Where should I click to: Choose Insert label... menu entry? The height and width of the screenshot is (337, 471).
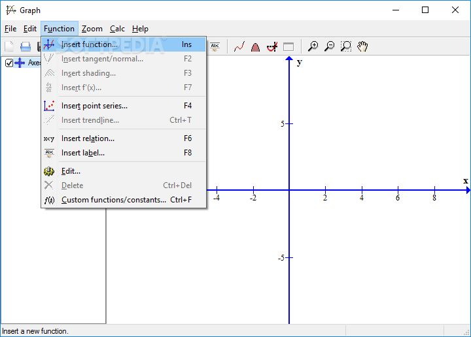124,153
